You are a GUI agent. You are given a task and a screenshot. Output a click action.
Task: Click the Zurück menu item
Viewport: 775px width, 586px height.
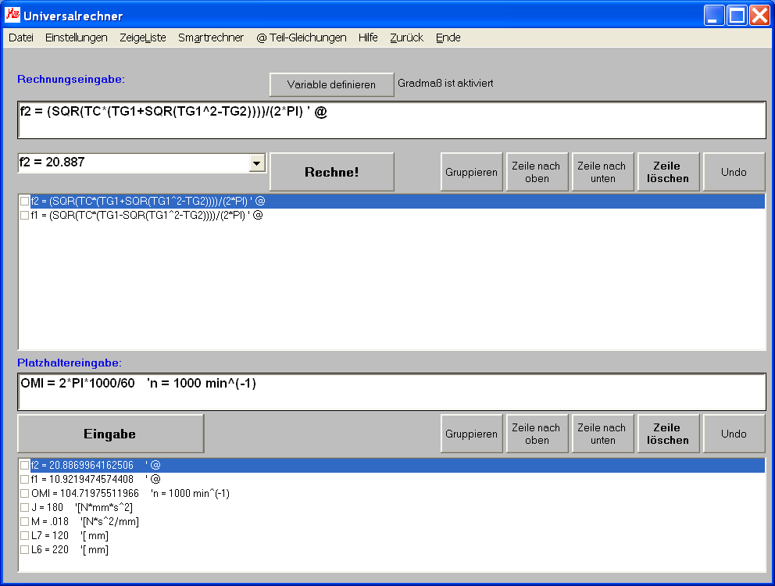tap(407, 38)
